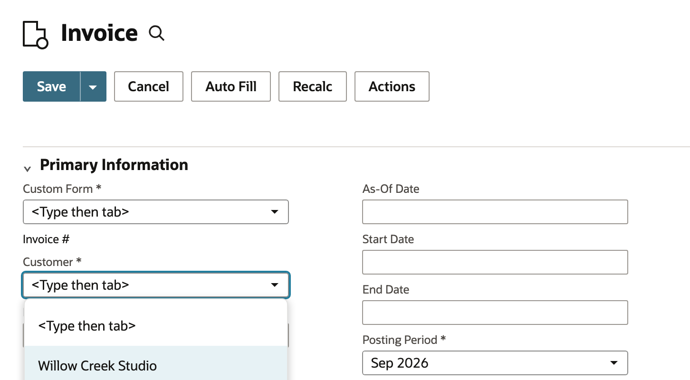Click the Recalc button
690x380 pixels.
313,86
